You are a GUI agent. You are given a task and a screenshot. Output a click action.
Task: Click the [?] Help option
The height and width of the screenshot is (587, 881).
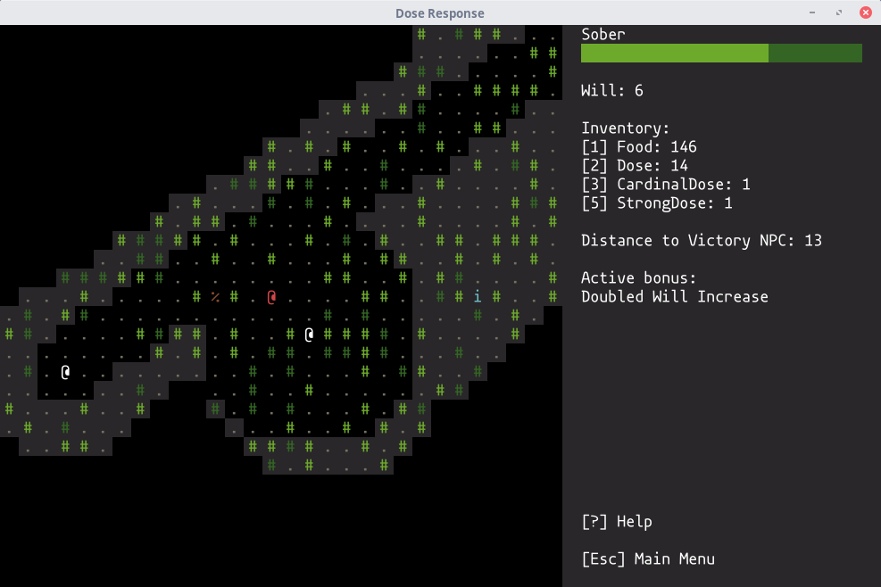pyautogui.click(x=617, y=522)
